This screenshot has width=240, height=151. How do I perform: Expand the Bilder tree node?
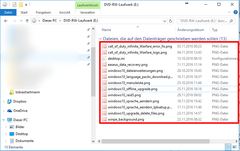(x=6, y=127)
